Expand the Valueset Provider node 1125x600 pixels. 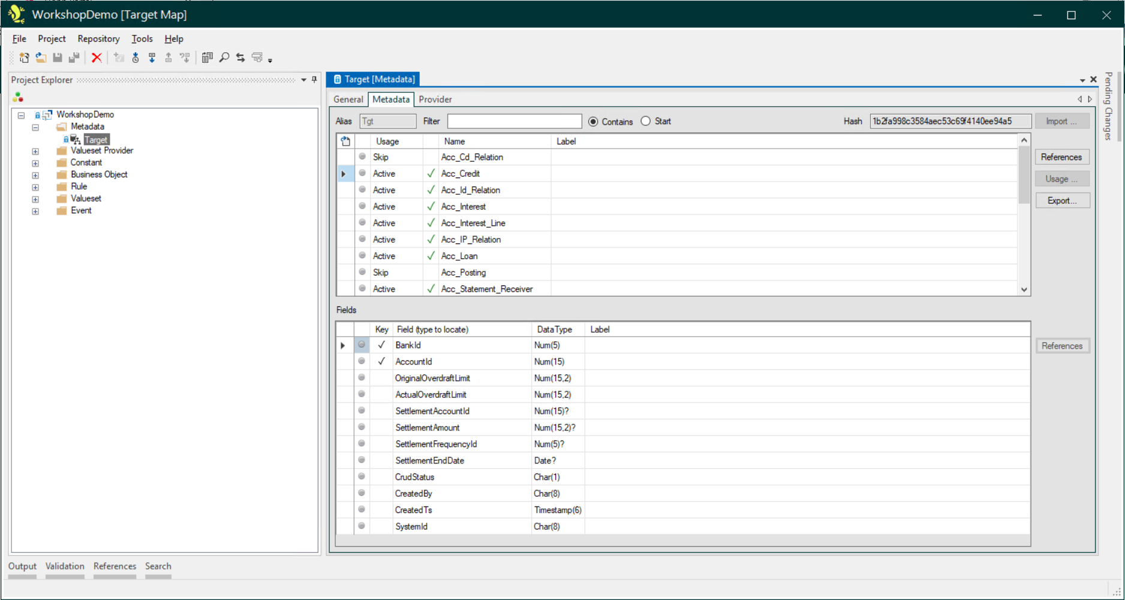35,151
